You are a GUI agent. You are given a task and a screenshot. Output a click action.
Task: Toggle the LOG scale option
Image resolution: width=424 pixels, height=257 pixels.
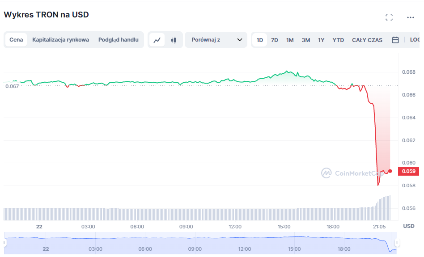415,40
